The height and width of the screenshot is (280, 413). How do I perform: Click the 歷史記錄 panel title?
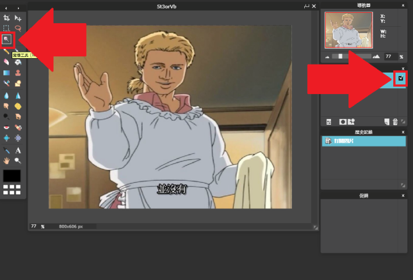[364, 132]
